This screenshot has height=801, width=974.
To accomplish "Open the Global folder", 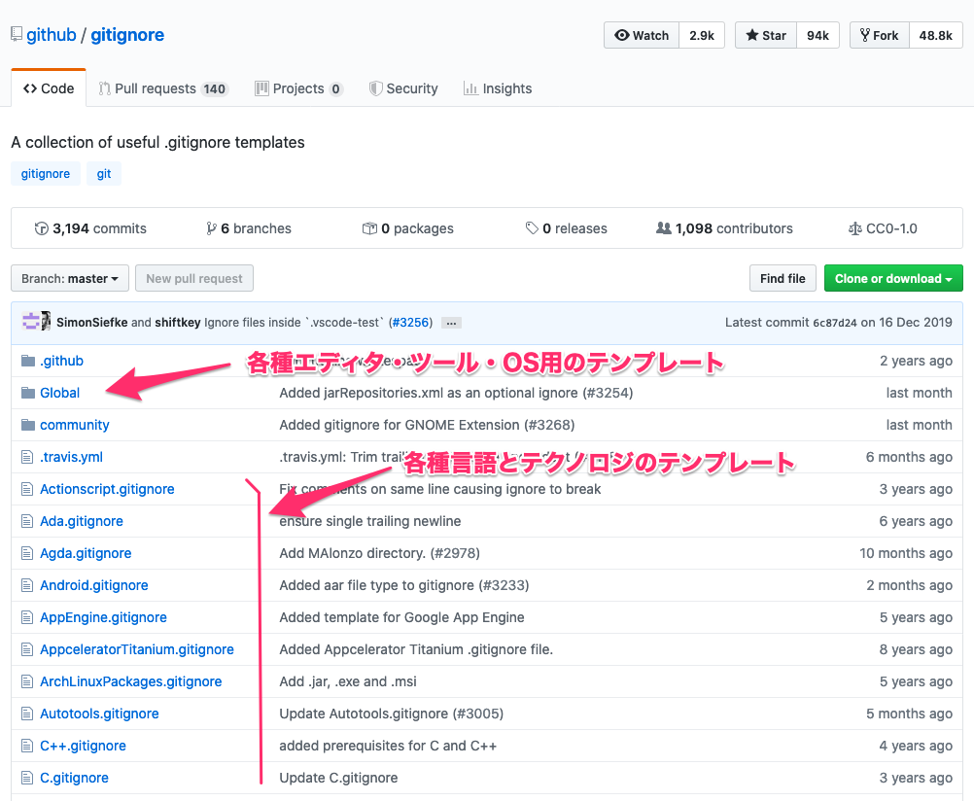I will (x=59, y=393).
